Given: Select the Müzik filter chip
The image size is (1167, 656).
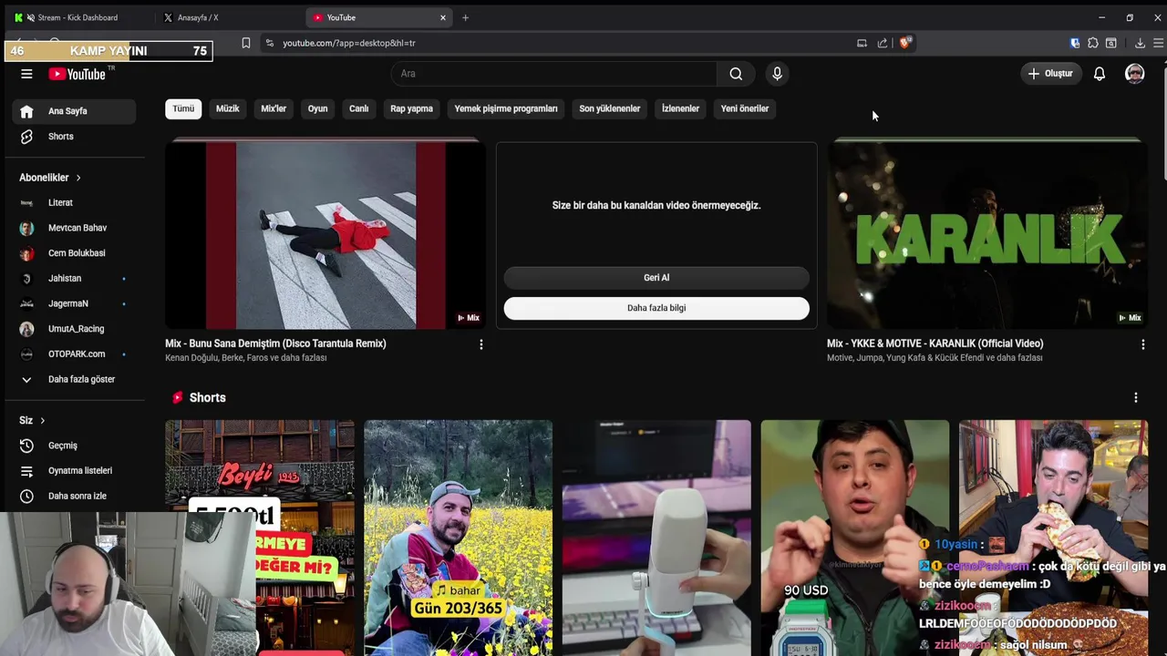Looking at the screenshot, I should 227,108.
